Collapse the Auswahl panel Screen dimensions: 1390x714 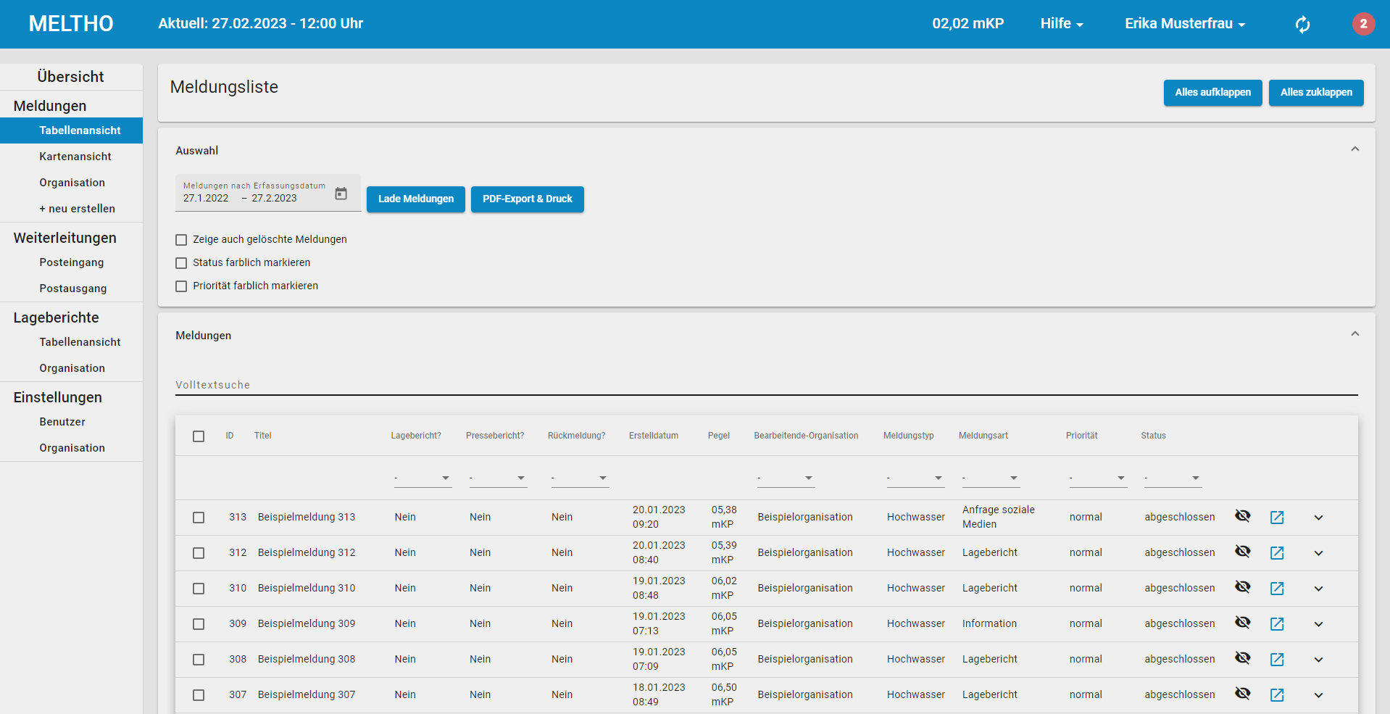click(1354, 149)
